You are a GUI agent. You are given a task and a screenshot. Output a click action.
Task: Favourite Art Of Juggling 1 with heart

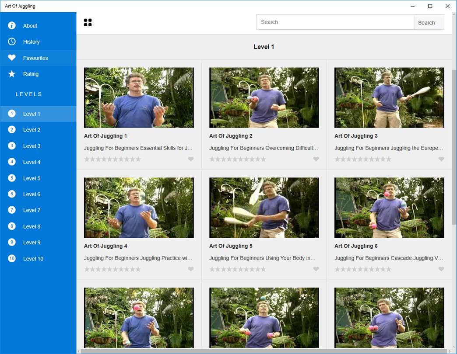[191, 159]
